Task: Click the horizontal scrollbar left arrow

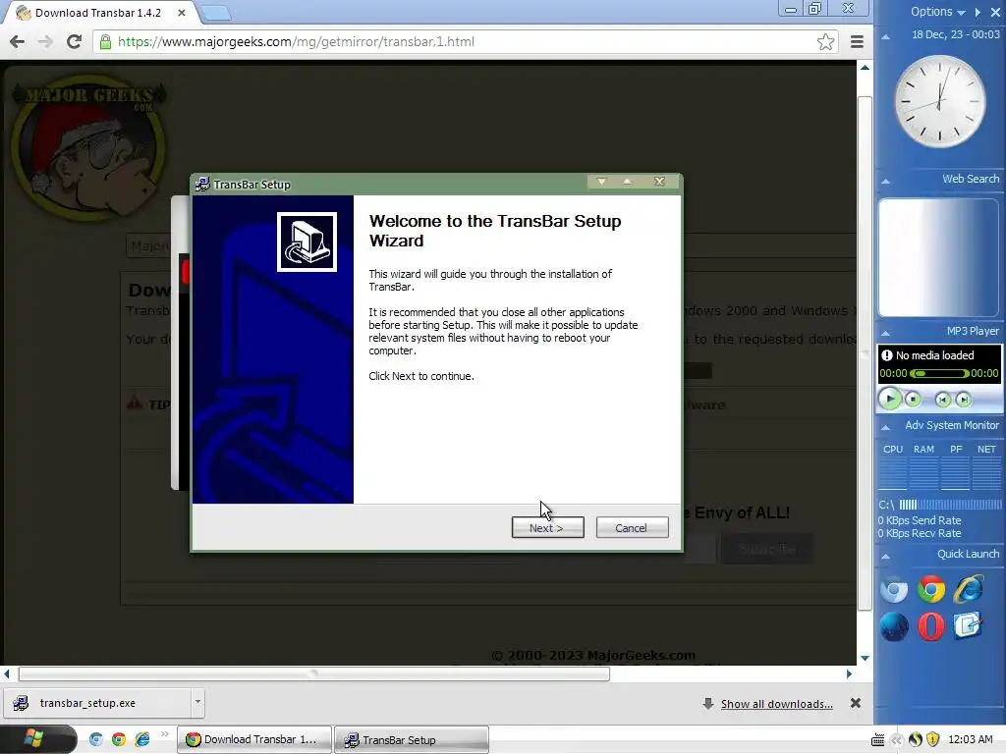Action: click(x=7, y=673)
